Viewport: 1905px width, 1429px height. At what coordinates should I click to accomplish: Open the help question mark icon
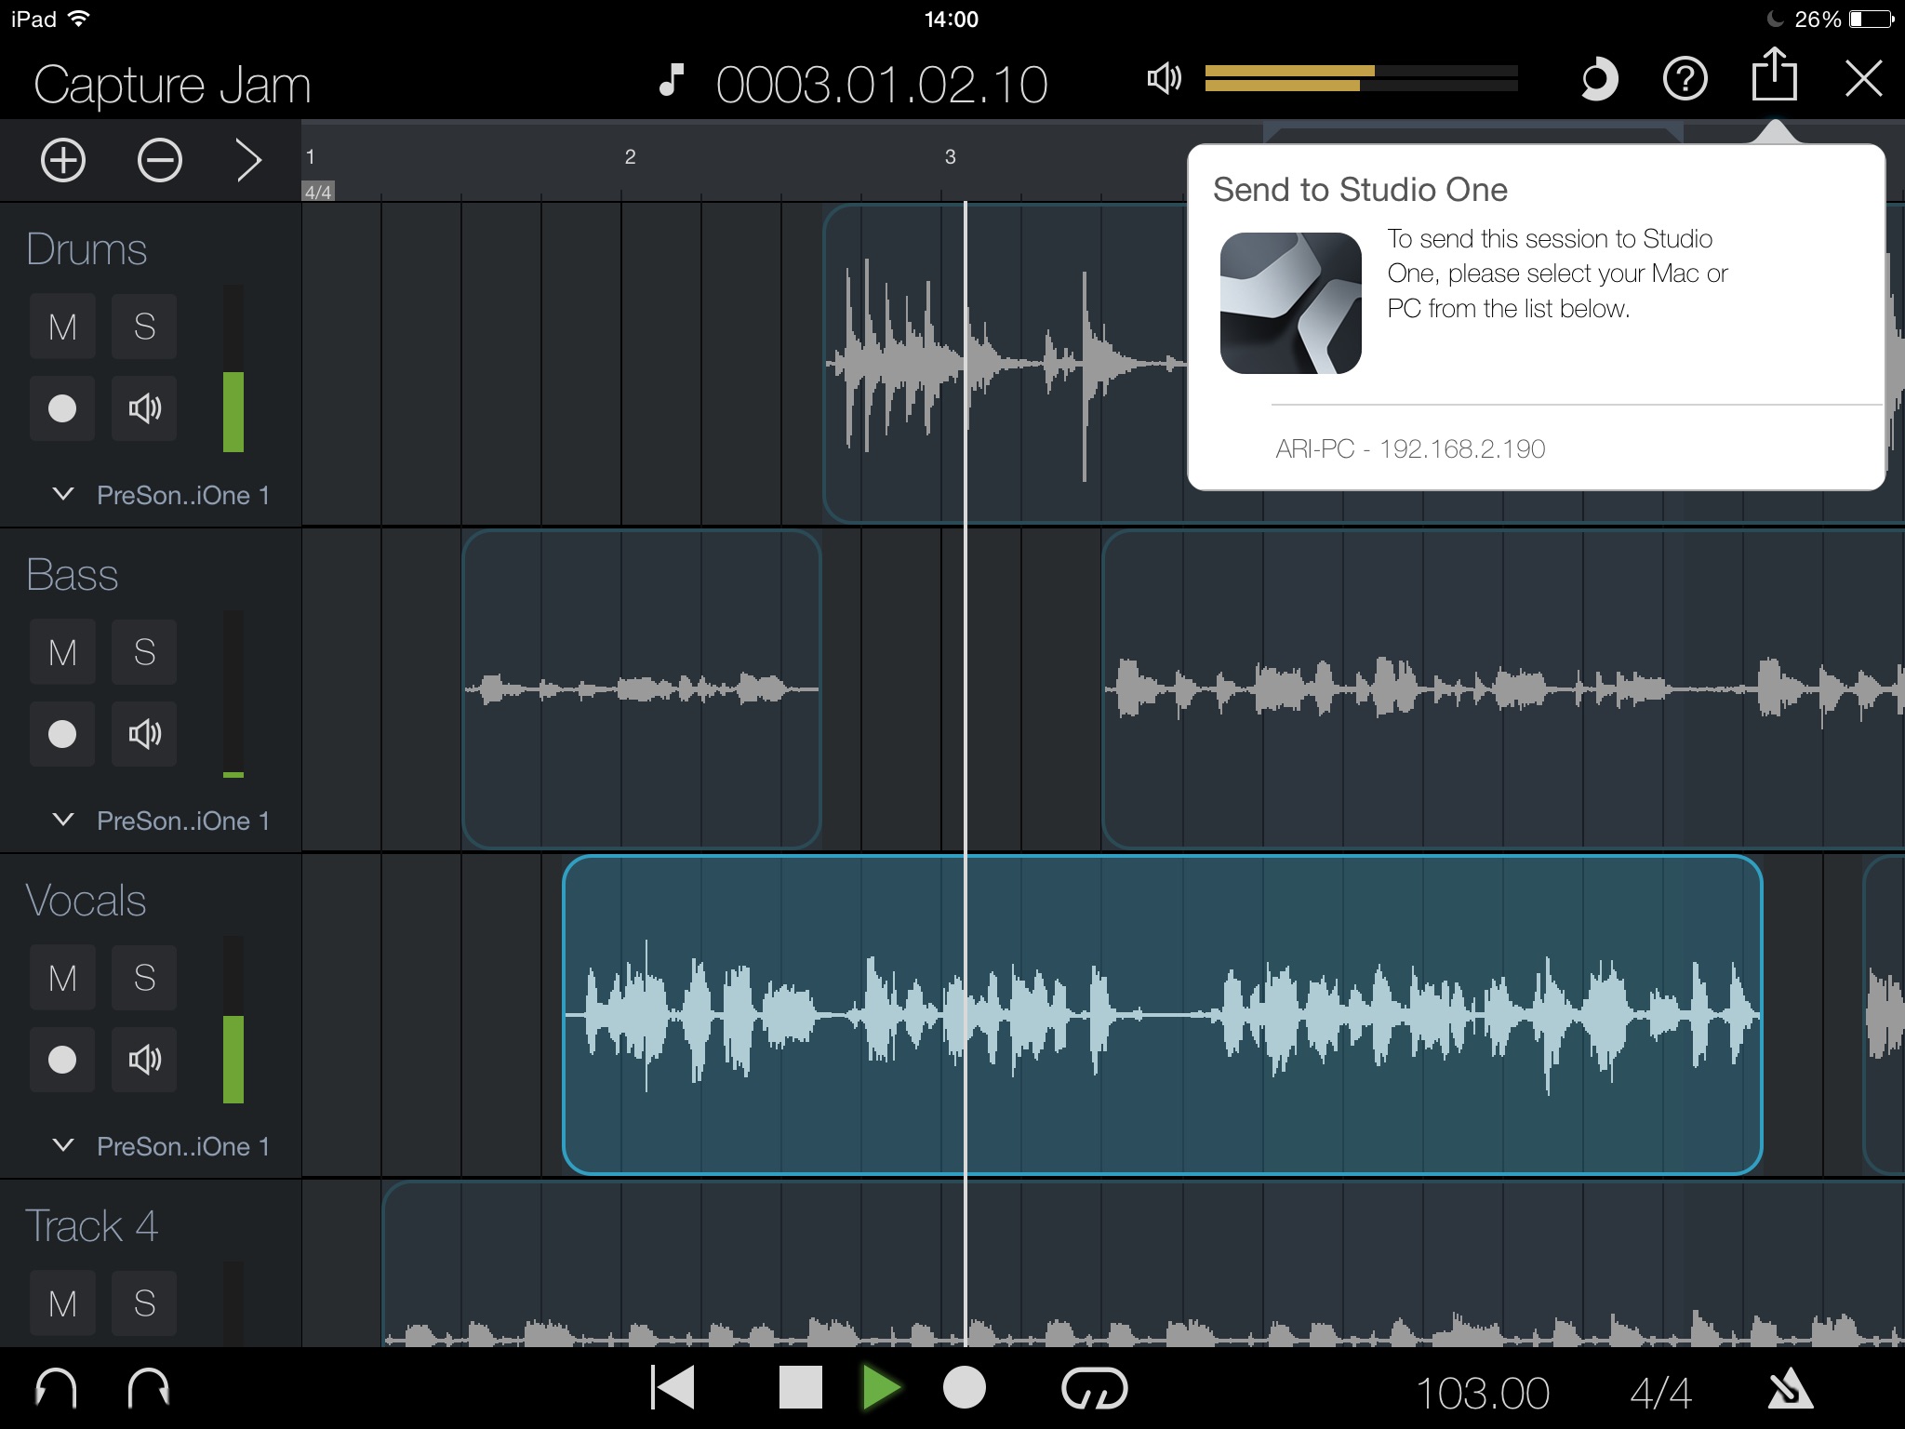[1685, 80]
